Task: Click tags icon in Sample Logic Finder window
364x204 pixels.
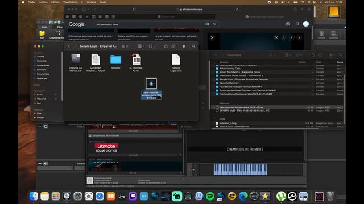Action: [x=173, y=46]
